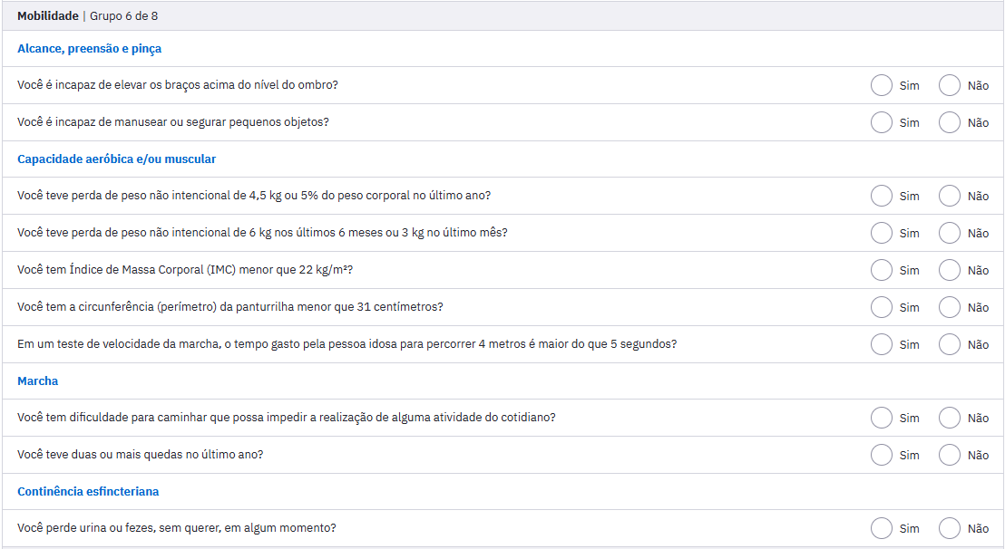
Task: Select Sim for 6 kg loss in 6 meses
Action: point(882,233)
